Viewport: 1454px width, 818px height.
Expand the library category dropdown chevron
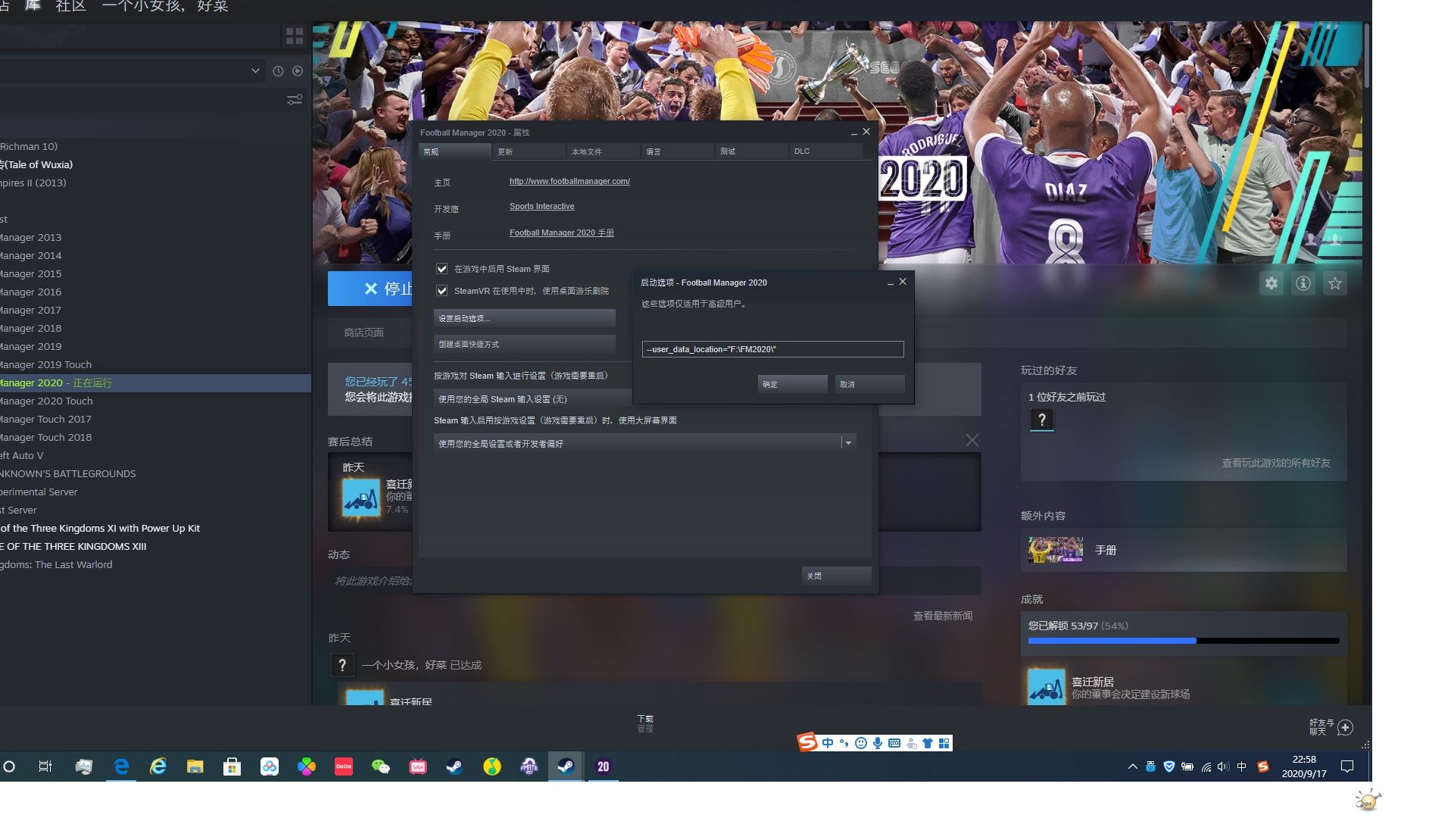(255, 70)
